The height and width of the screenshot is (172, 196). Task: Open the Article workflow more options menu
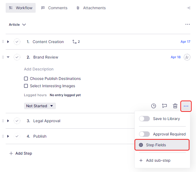coord(188,24)
